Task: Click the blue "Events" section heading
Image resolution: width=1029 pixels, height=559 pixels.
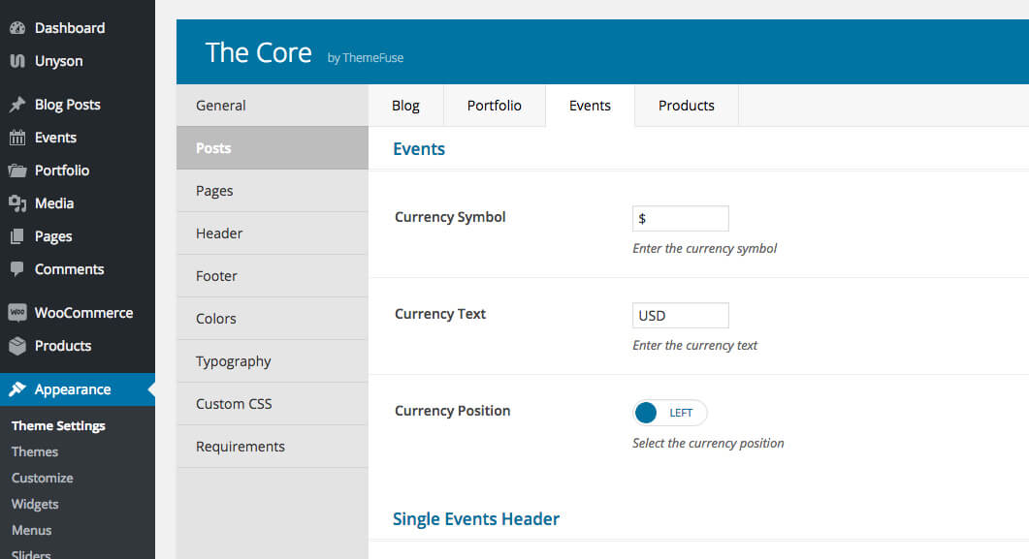Action: pyautogui.click(x=419, y=149)
